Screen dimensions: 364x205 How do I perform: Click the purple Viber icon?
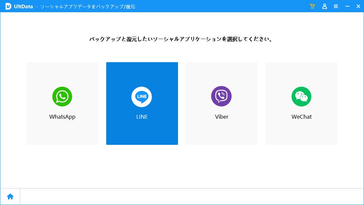click(221, 96)
